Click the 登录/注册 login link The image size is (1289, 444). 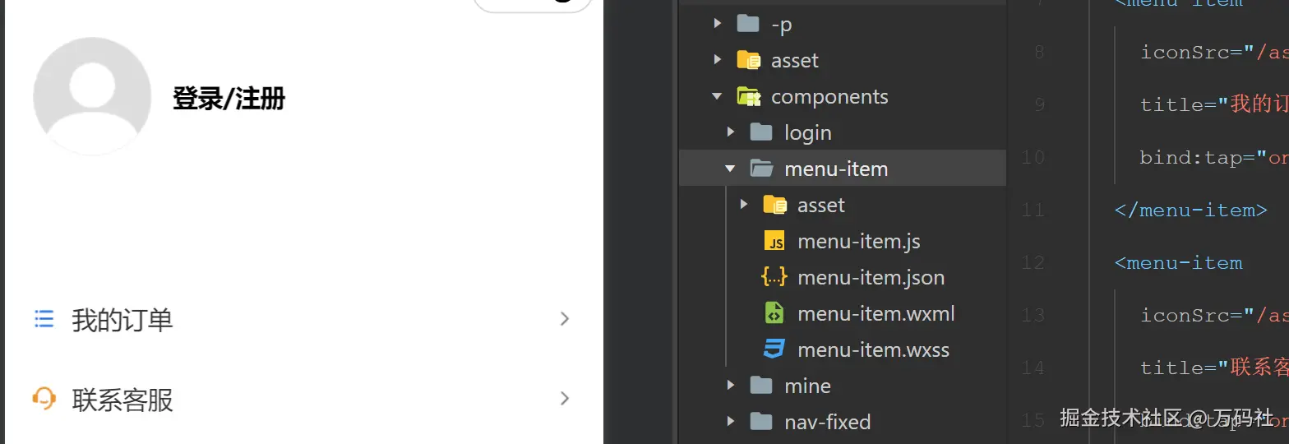[x=229, y=99]
